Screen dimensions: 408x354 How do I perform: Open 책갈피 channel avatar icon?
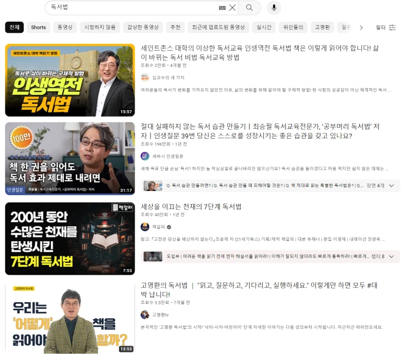click(x=145, y=227)
